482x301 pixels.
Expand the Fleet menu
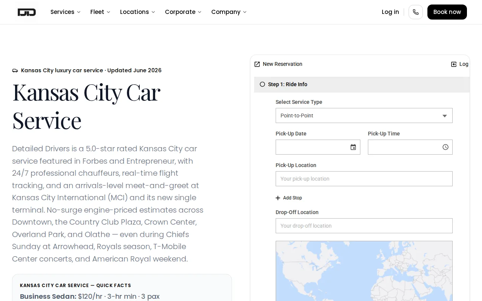click(100, 12)
